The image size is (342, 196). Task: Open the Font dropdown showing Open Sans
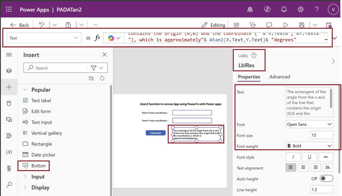pyautogui.click(x=309, y=125)
